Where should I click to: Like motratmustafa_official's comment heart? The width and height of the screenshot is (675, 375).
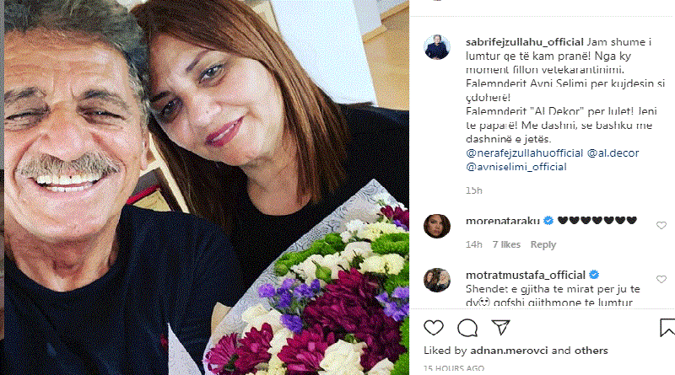[661, 280]
